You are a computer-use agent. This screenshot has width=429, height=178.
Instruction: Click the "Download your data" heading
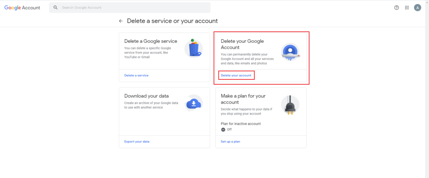pyautogui.click(x=146, y=96)
